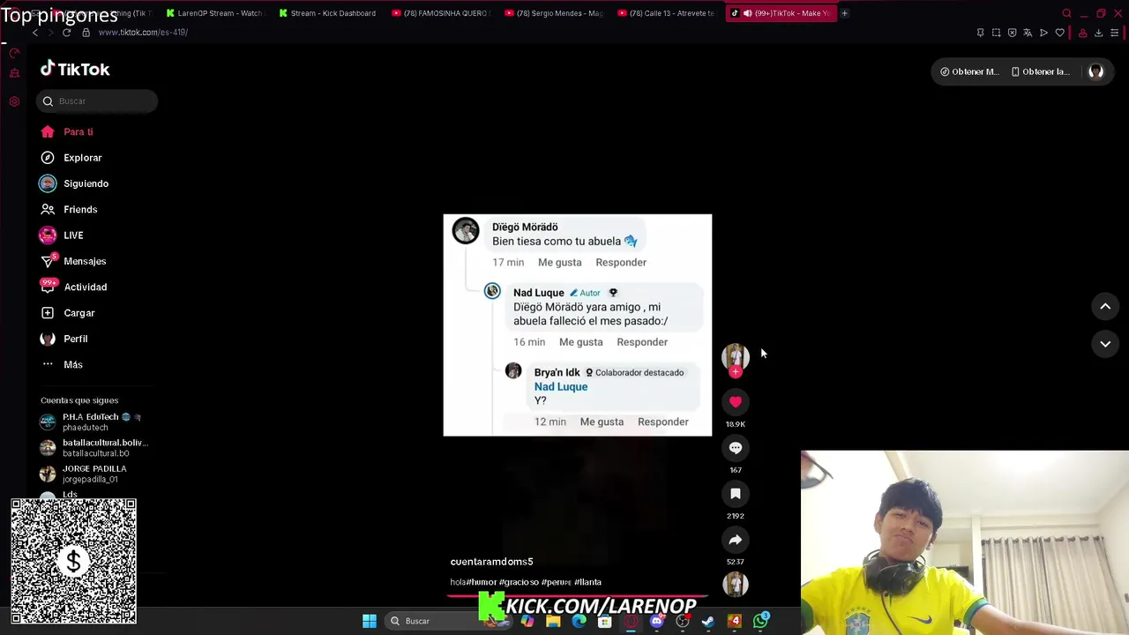This screenshot has height=635, width=1129.
Task: Open the snapshot capture tool icon
Action: [996, 33]
